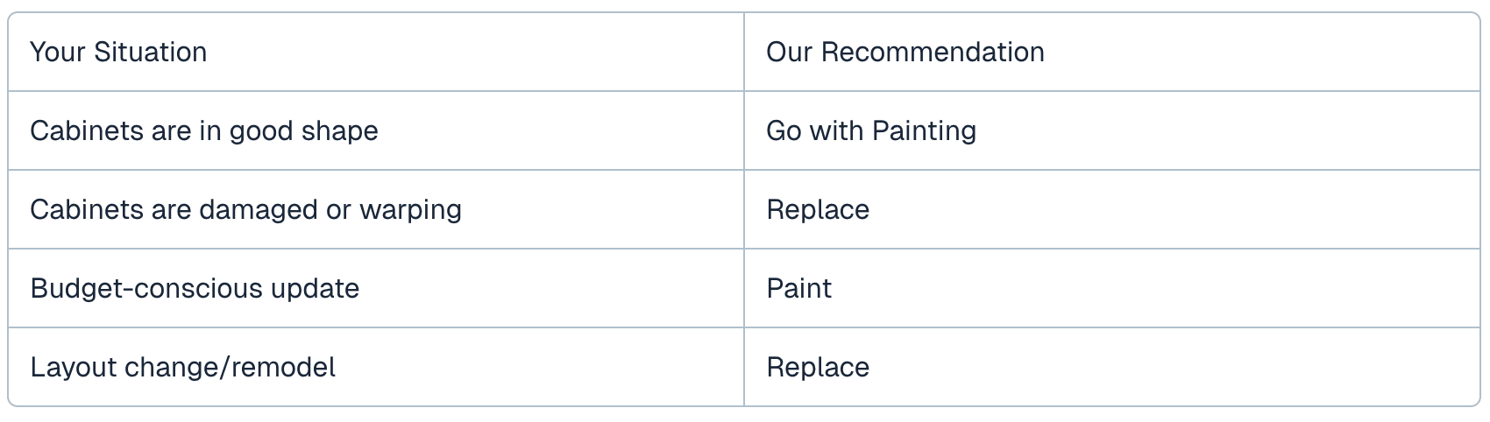
Task: Click 'Replace' in the damaged cabinets row
Action: tap(817, 210)
